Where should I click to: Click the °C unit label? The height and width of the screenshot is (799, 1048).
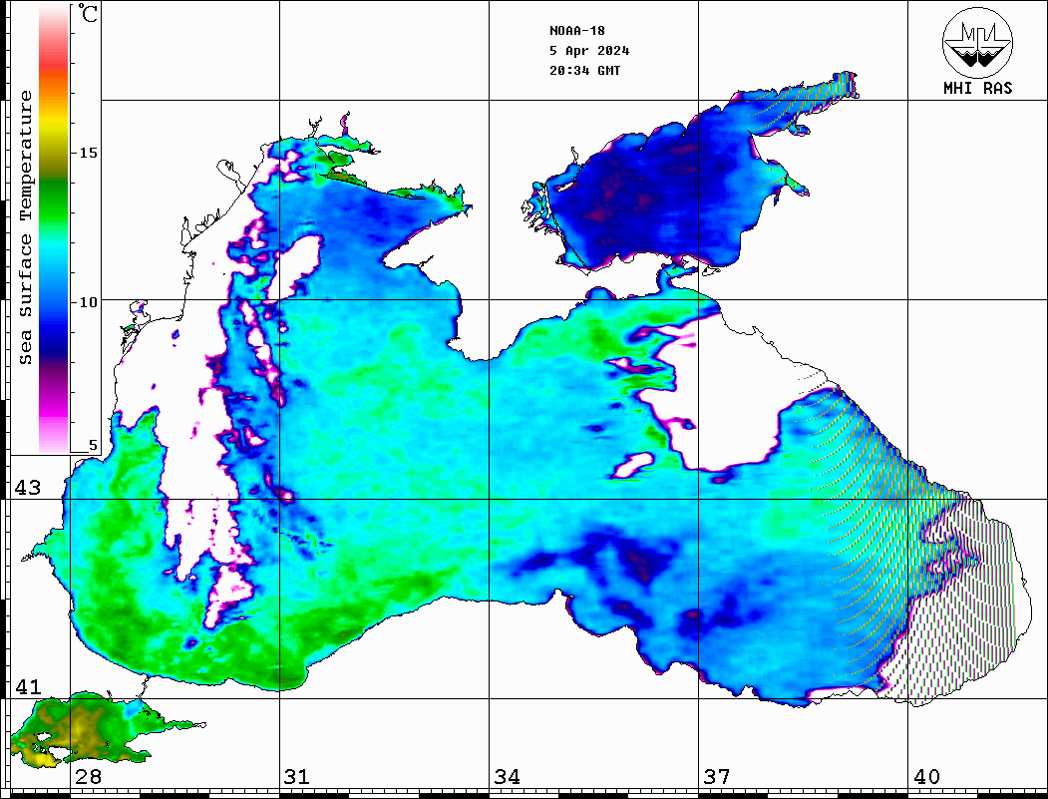click(88, 13)
